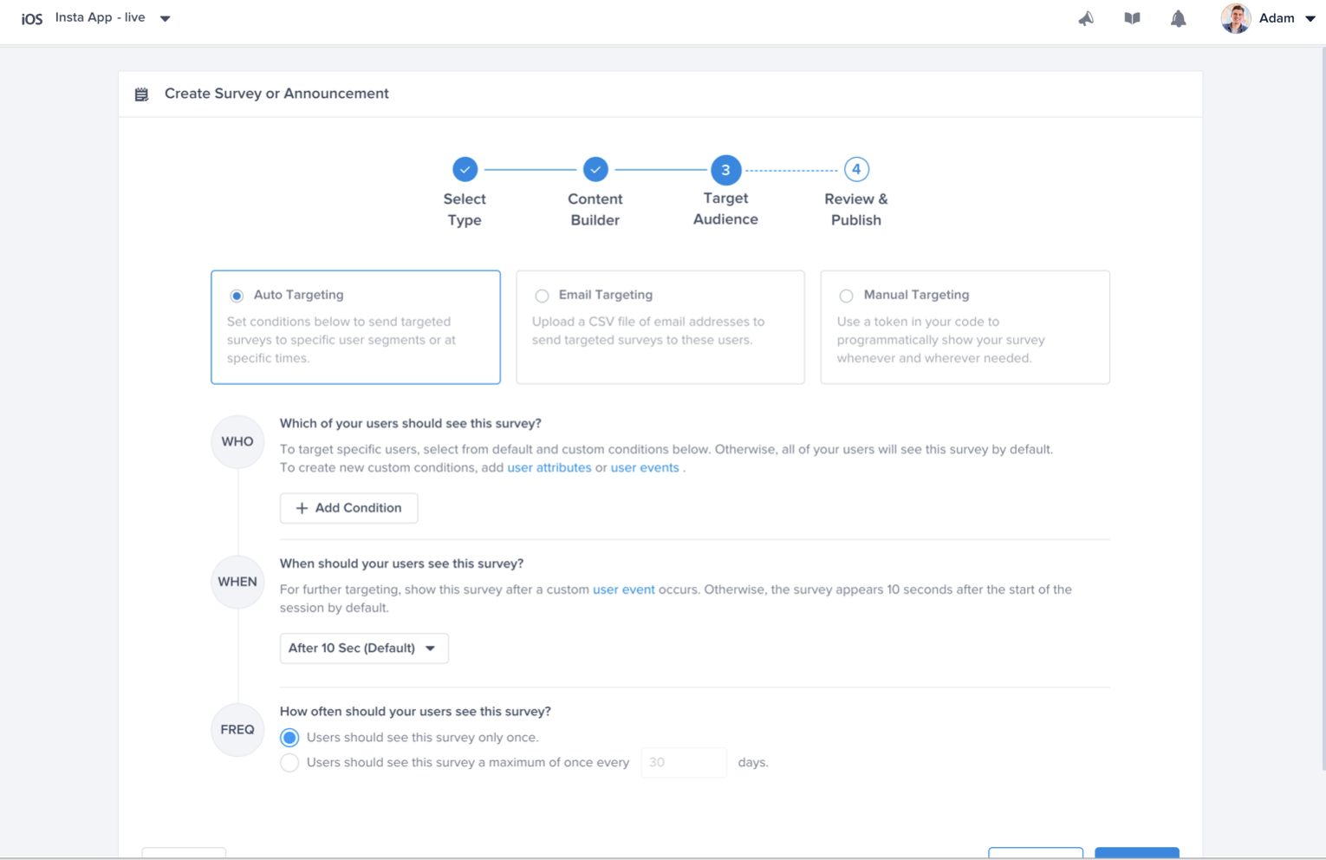Check notifications with the bell icon
Screen dimensions: 1326x860
(1178, 17)
